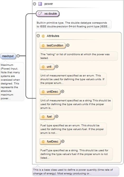Select the maxInput element
The height and width of the screenshot is (177, 124).
coord(8,56)
